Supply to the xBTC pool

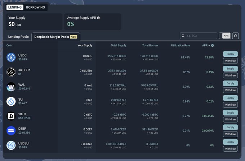[230, 112]
